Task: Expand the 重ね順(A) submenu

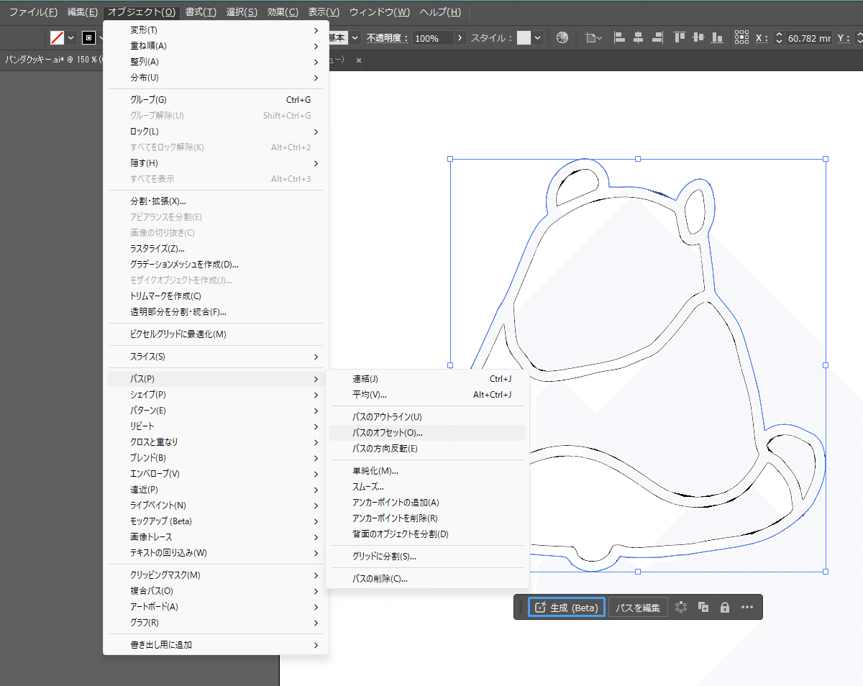Action: click(x=216, y=46)
